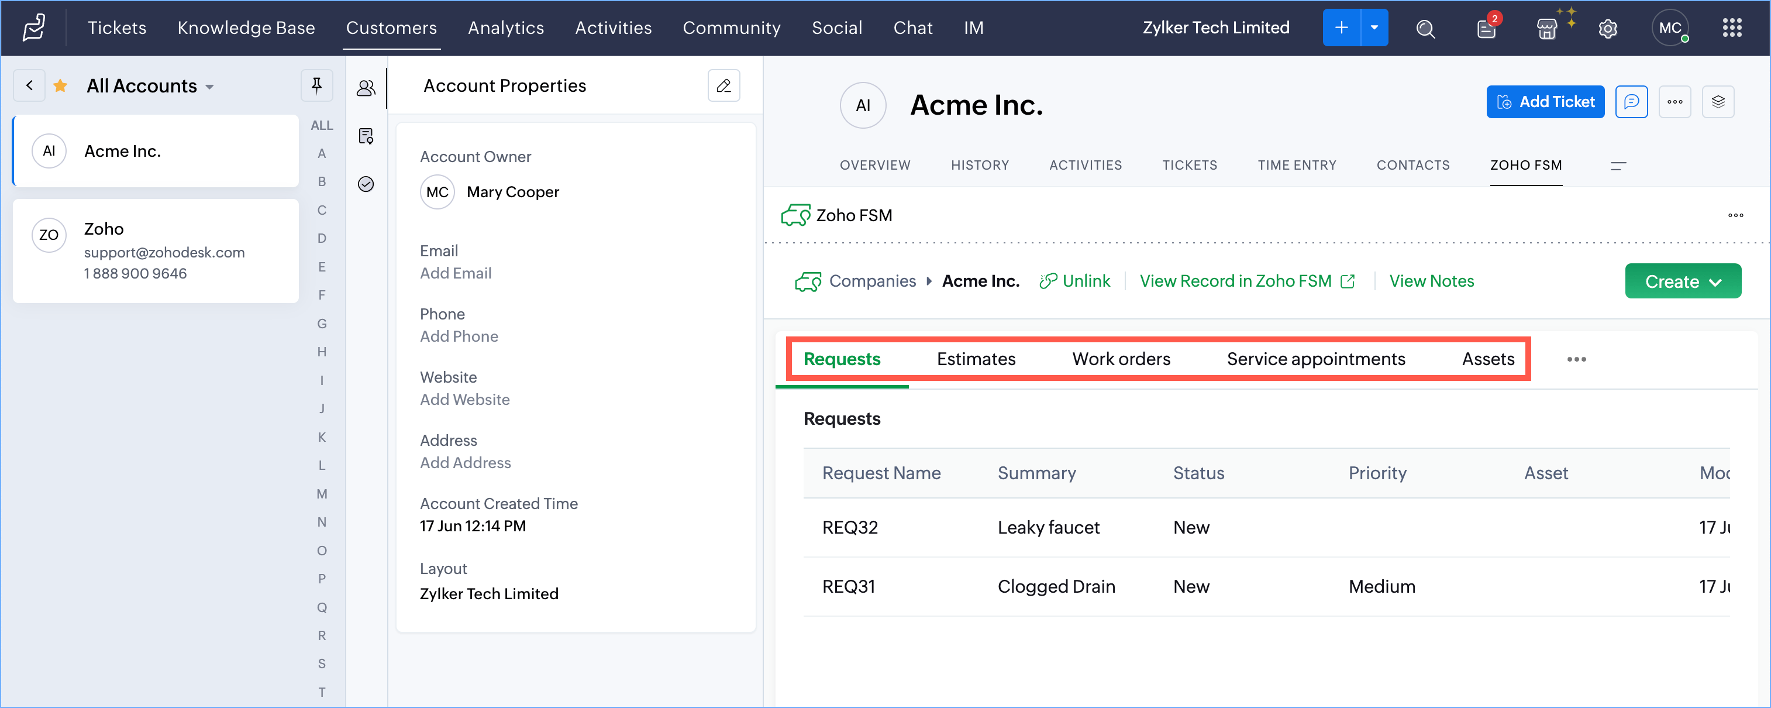Open the TICKETS tab for Acme Inc.
Viewport: 1771px width, 708px height.
(x=1190, y=165)
